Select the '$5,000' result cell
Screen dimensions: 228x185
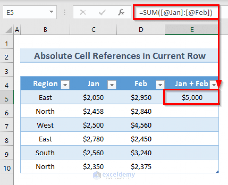(x=192, y=97)
